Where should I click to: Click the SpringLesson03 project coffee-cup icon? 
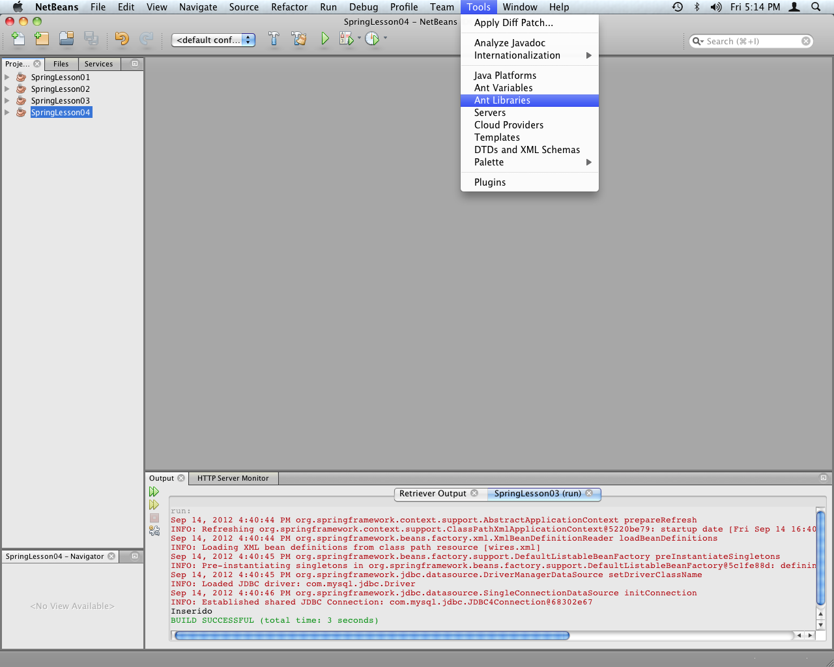[21, 100]
